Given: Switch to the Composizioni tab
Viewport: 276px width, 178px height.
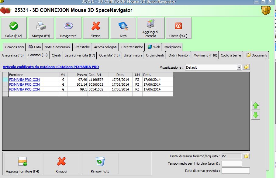Looking at the screenshot, I should tap(14, 47).
